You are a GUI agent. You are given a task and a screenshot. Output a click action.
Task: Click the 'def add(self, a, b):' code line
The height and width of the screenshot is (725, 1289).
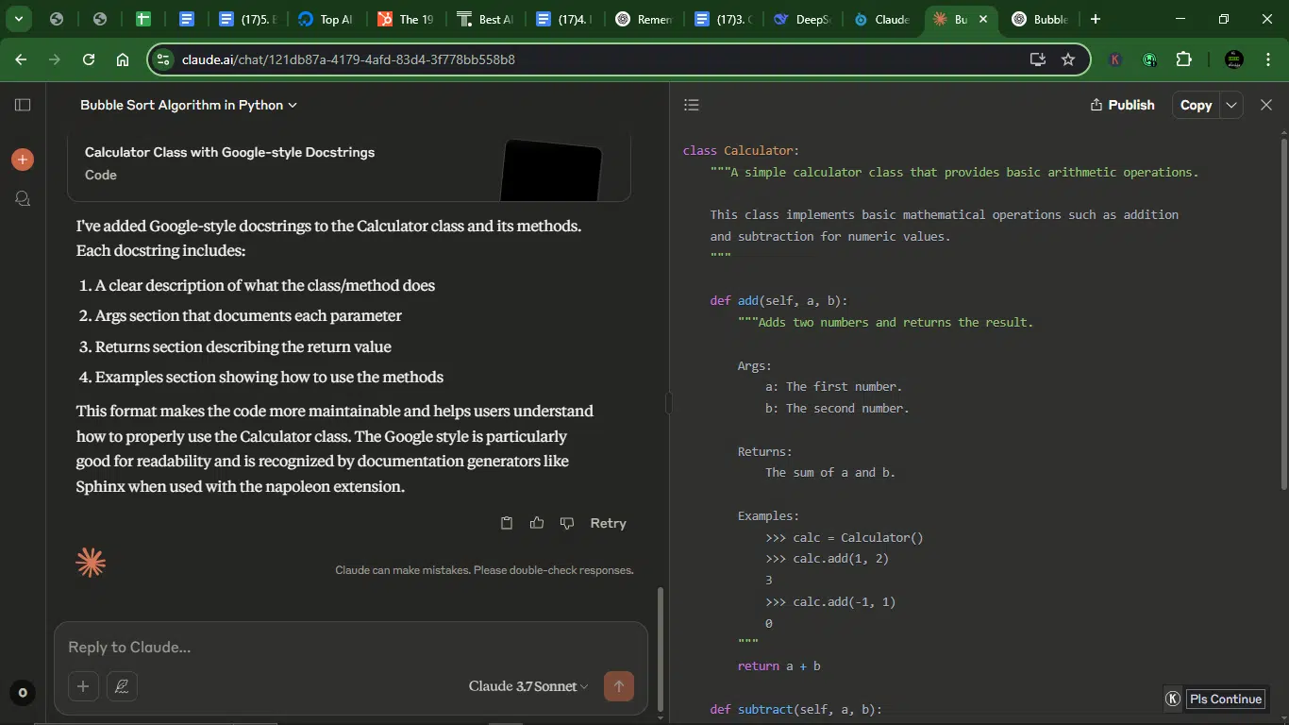[778, 301]
